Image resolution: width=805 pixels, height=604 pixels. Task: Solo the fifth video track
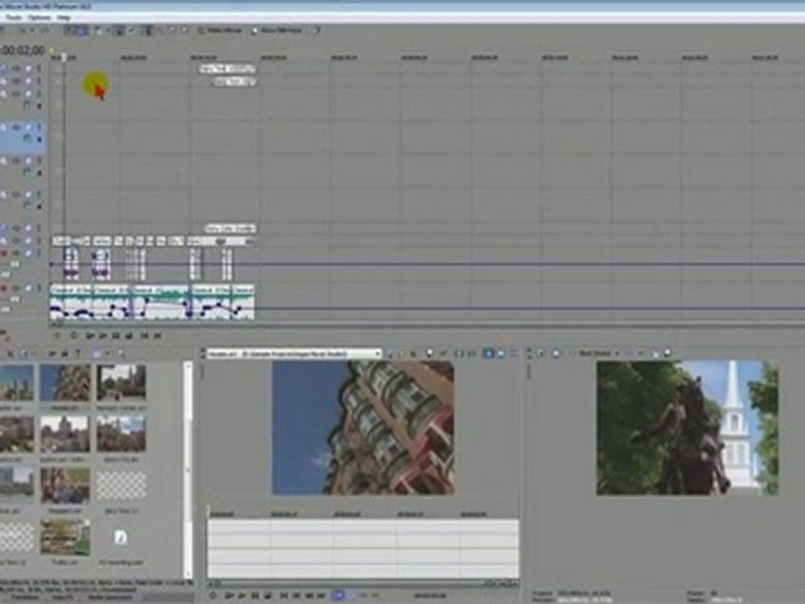point(39,161)
